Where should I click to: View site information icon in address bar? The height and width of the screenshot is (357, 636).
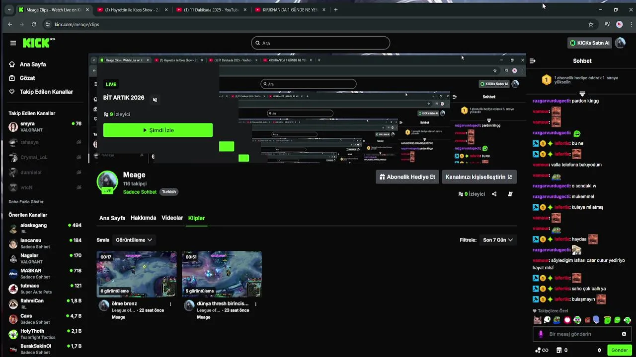(48, 24)
